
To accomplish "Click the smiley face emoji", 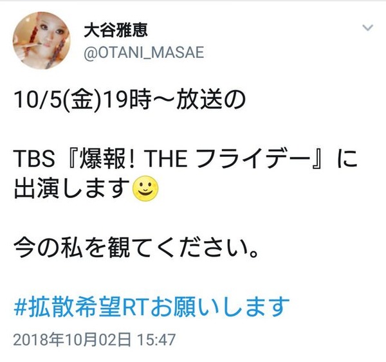I will coord(145,189).
